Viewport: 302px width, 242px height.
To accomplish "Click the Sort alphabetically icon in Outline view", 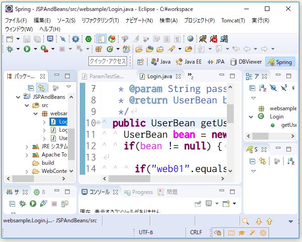I will 263,88.
